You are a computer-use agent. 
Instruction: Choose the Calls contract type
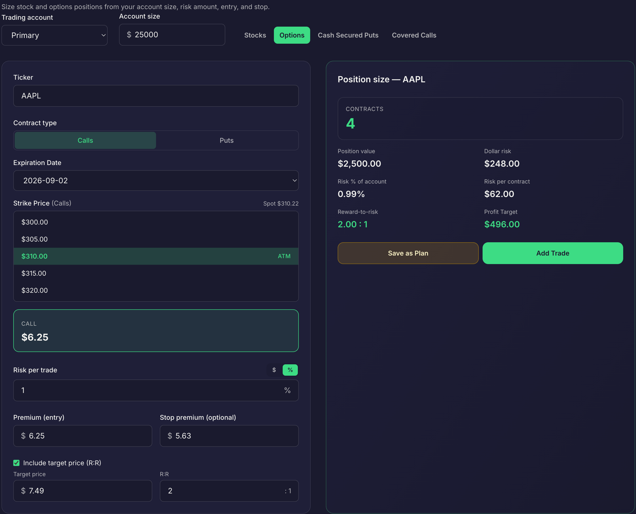tap(85, 141)
